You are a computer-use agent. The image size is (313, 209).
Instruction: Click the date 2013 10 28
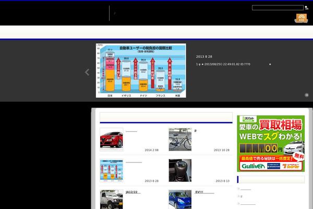click(x=222, y=150)
